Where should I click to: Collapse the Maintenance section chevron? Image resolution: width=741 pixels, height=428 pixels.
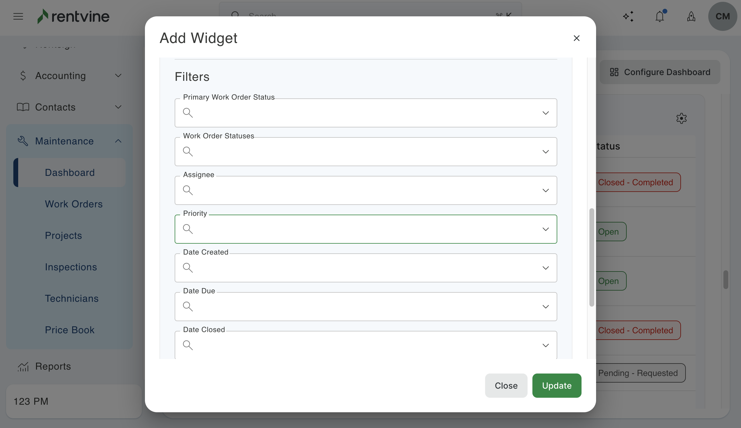pyautogui.click(x=118, y=141)
